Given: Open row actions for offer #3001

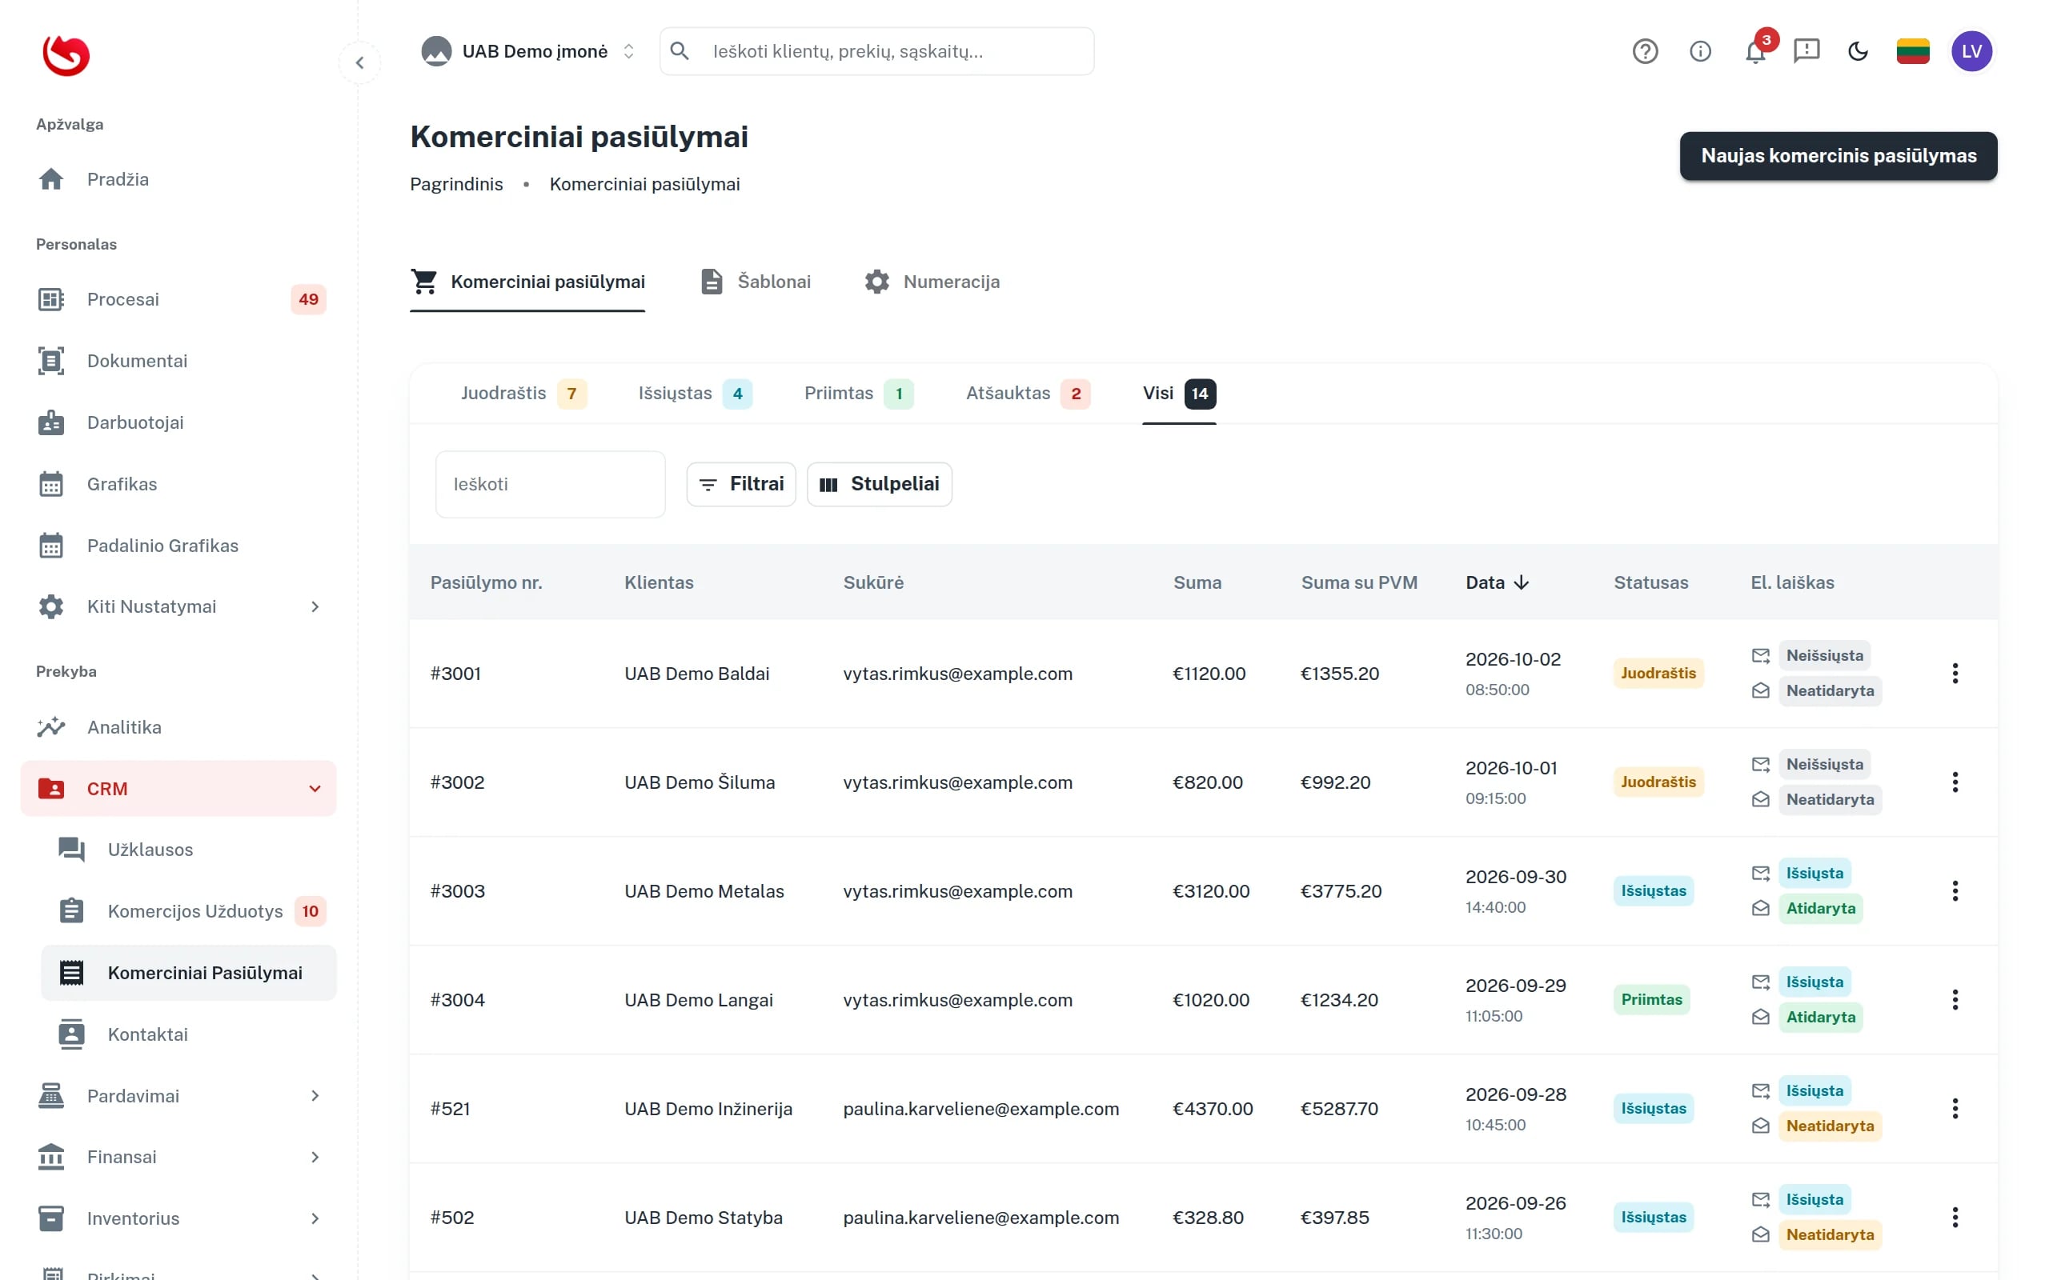Looking at the screenshot, I should (1955, 673).
